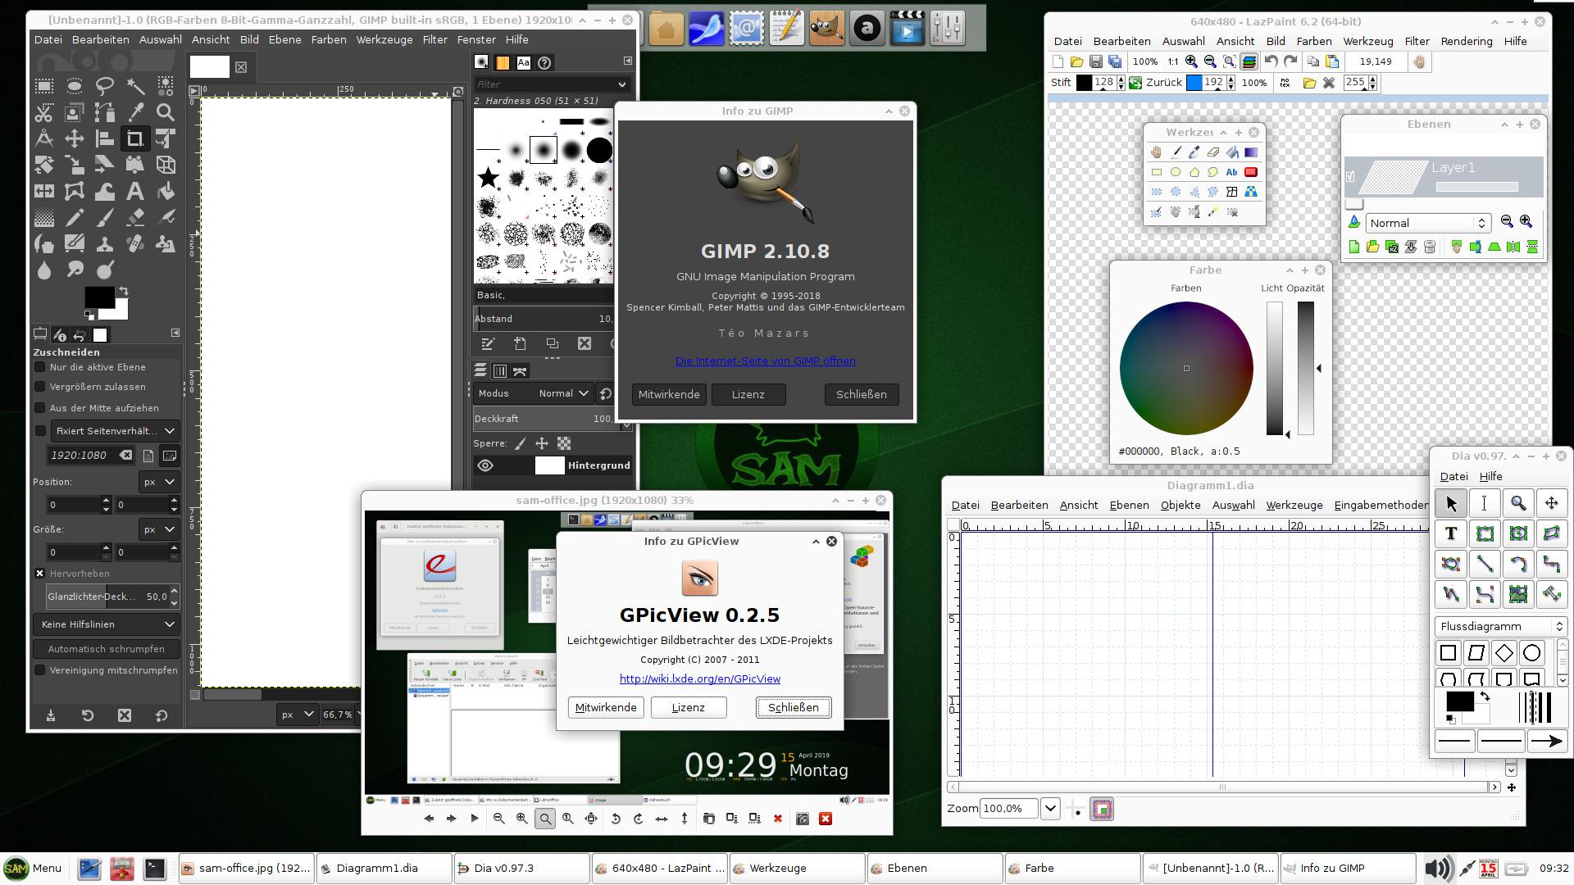Click the LazPaint undo arrow icon
Viewport: 1574px width, 885px height.
point(1271,61)
